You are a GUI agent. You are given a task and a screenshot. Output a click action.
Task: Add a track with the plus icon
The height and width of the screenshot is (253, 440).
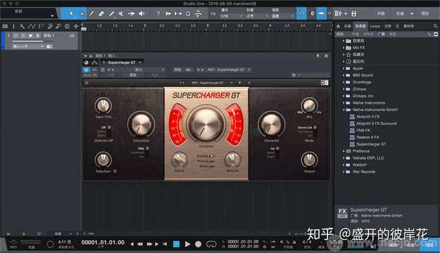(76, 26)
